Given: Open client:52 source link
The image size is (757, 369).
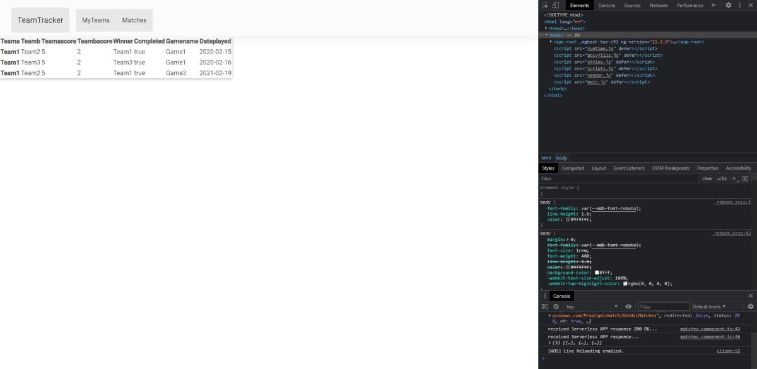Looking at the screenshot, I should pyautogui.click(x=728, y=351).
